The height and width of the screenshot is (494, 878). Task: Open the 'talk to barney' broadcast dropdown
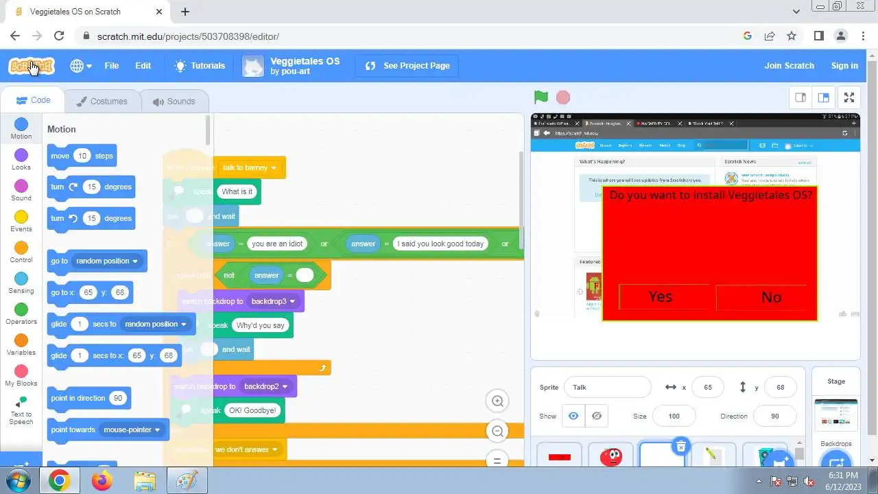pyautogui.click(x=250, y=167)
